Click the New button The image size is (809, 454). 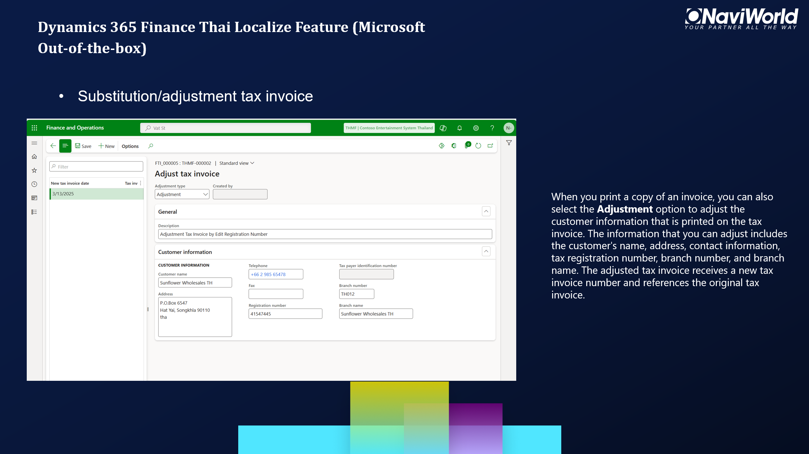pos(107,146)
